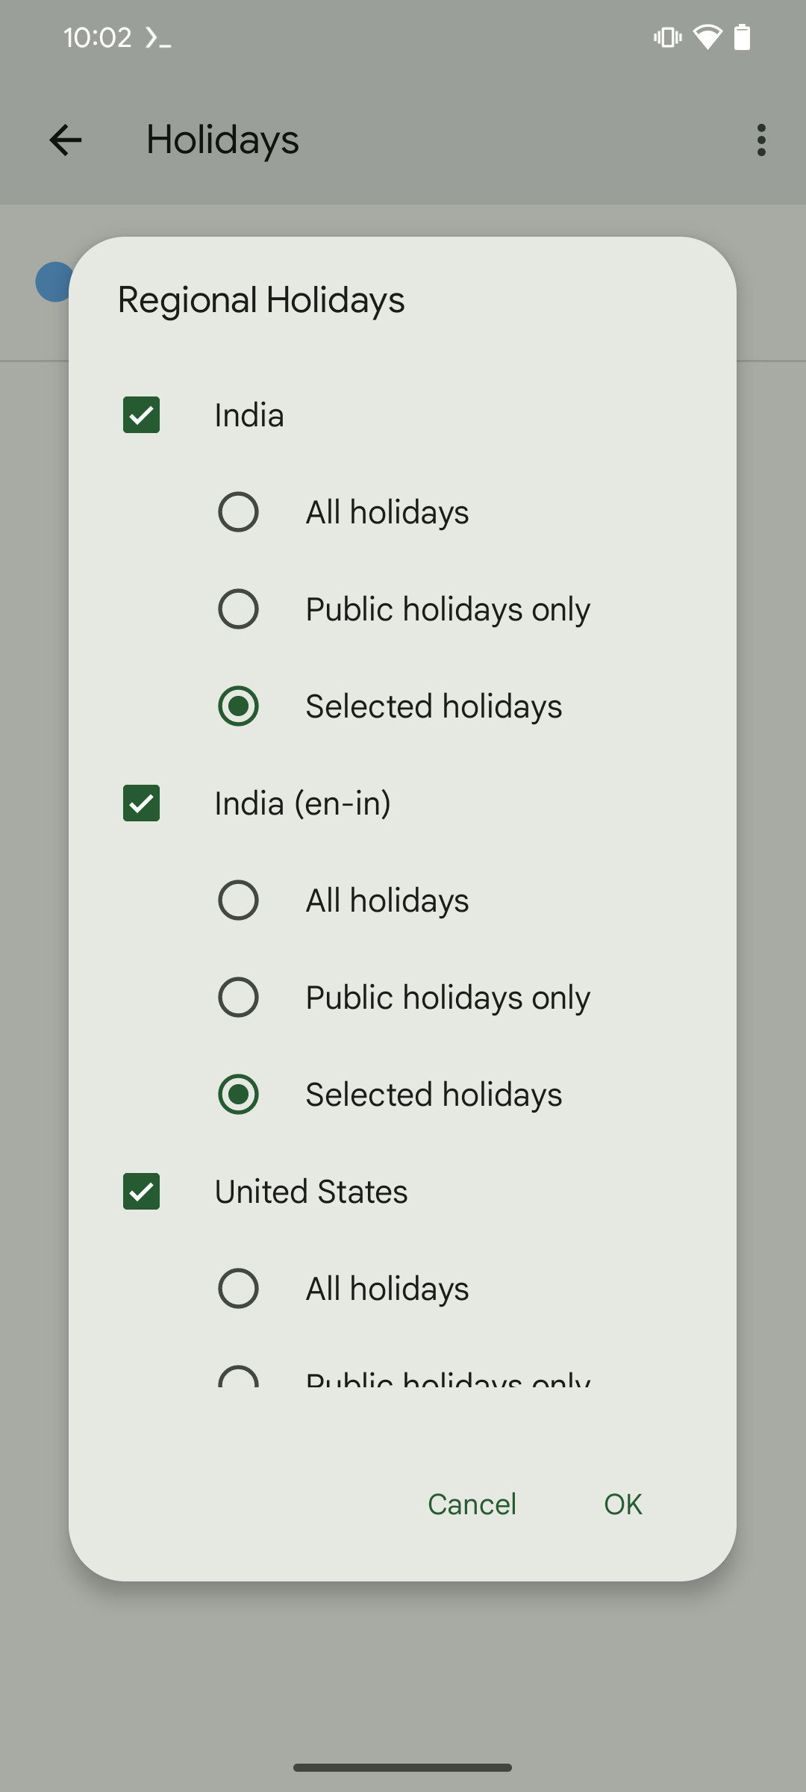
Task: Choose Selected holidays under India (en-in)
Action: pyautogui.click(x=238, y=1095)
